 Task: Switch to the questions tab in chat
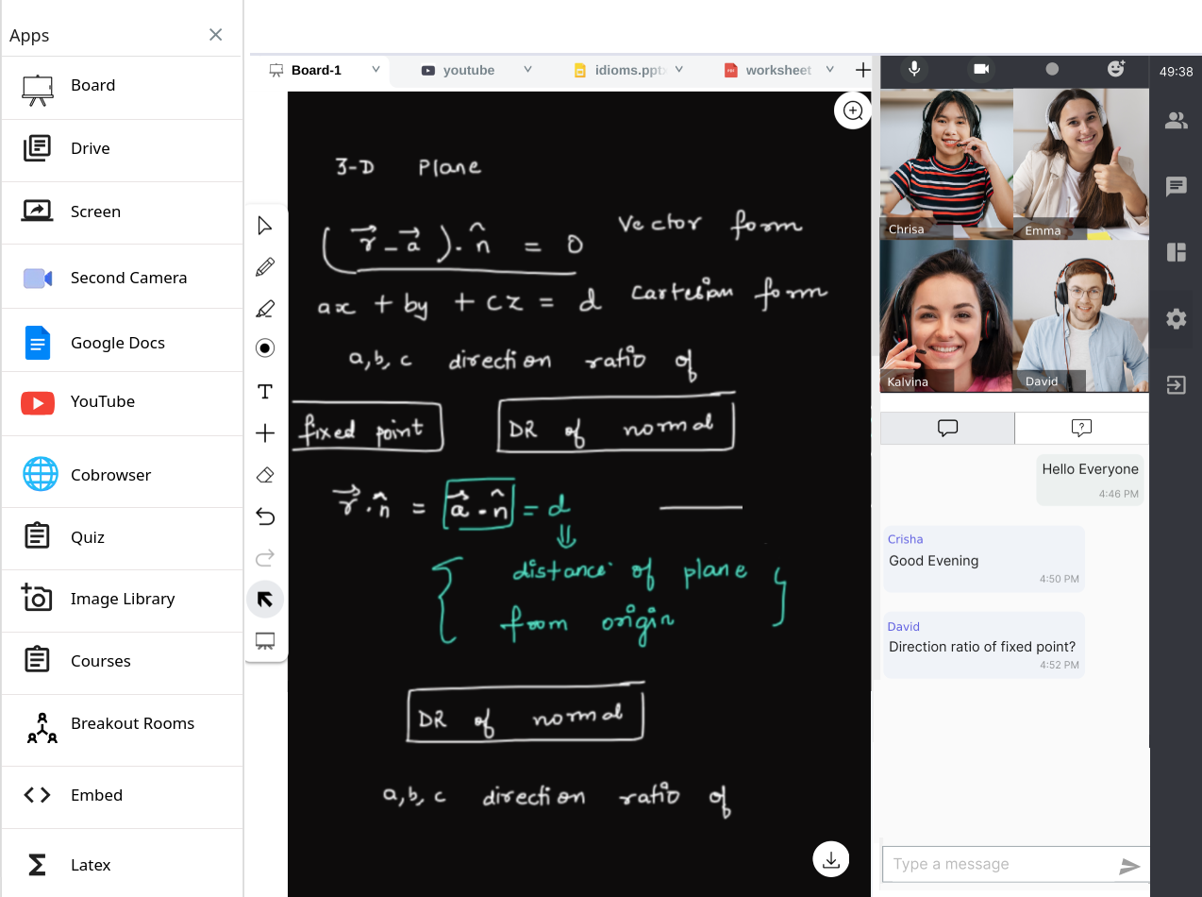(x=1081, y=428)
